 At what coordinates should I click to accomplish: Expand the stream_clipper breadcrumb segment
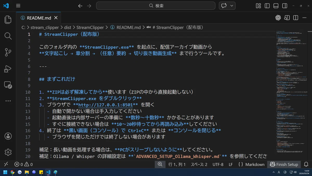tap(44, 27)
